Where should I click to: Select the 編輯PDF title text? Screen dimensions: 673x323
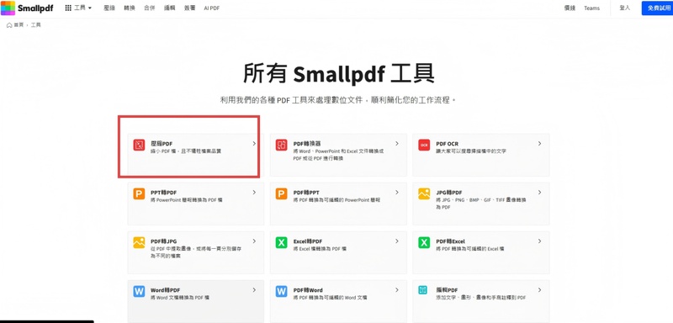[x=447, y=290]
